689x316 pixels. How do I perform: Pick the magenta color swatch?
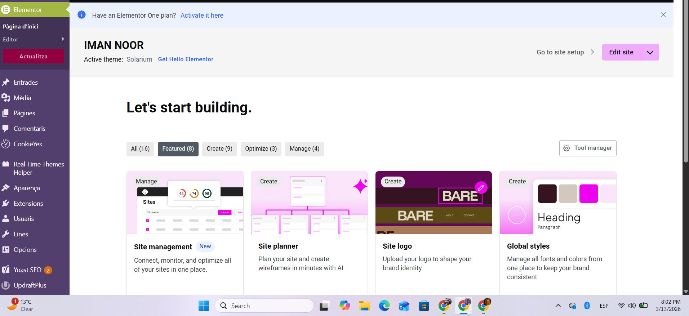click(x=589, y=193)
